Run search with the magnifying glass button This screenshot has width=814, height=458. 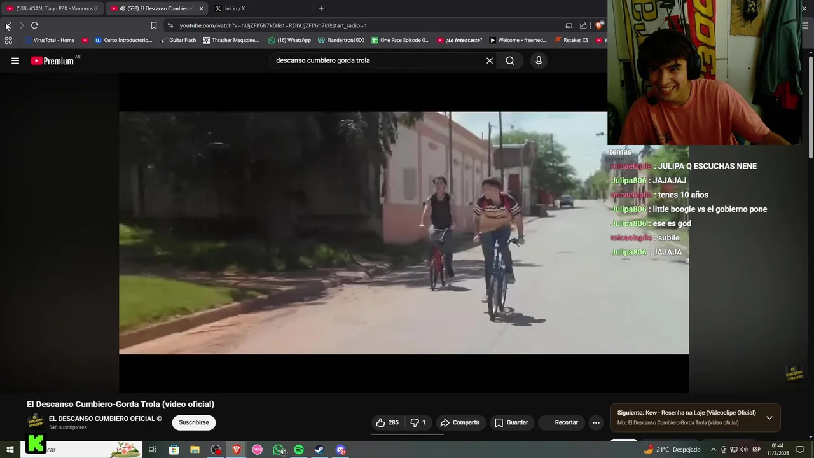tap(510, 60)
